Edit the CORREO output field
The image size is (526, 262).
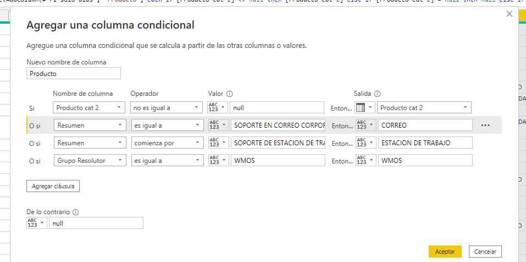pyautogui.click(x=425, y=125)
